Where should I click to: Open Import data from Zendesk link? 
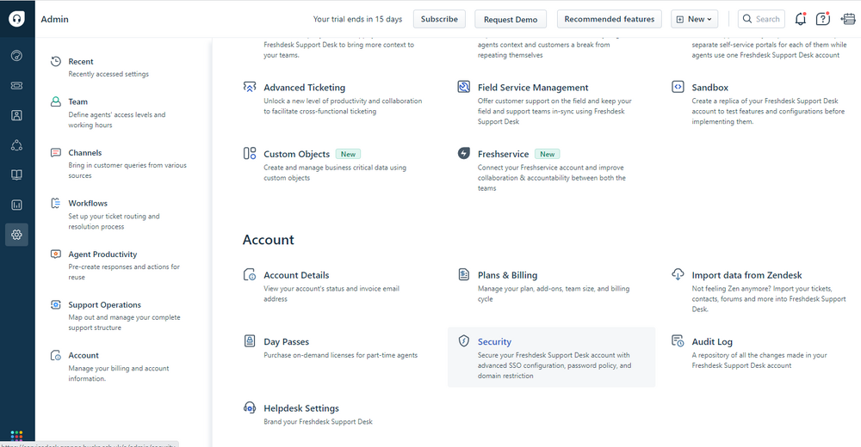pos(746,275)
